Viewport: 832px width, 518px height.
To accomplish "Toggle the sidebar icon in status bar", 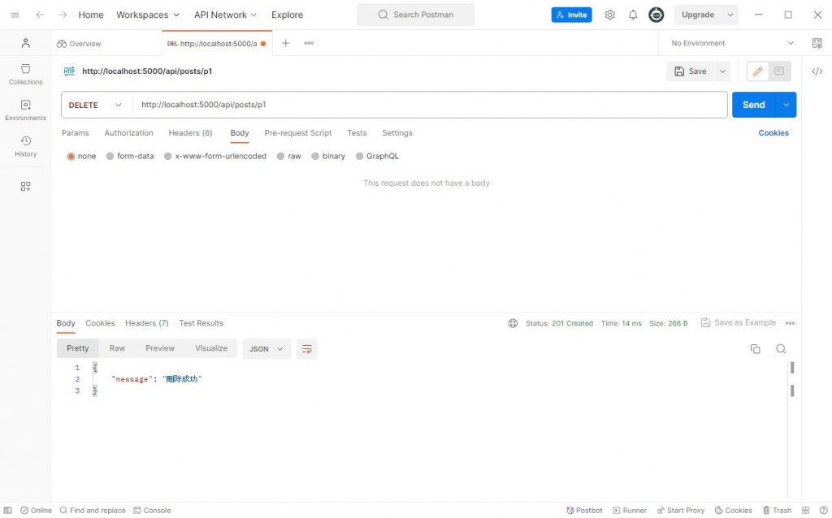I will pos(8,510).
